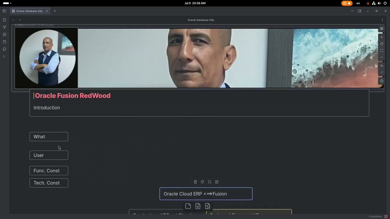Open graph view from the ribbon
Viewport: 390px width, 219px height.
[x=4, y=27]
